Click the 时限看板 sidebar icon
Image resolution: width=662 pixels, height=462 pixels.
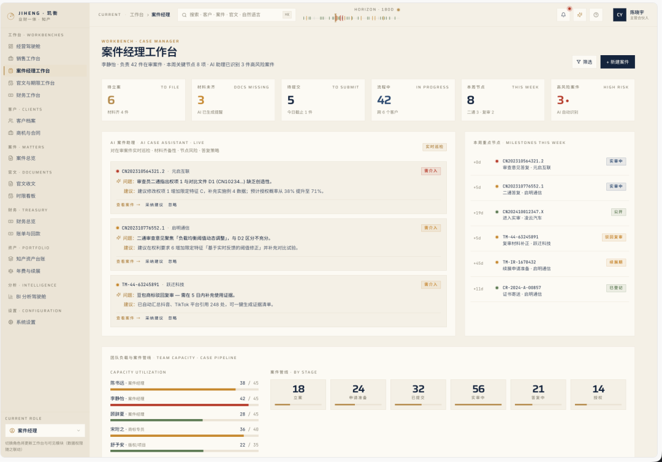click(10, 196)
